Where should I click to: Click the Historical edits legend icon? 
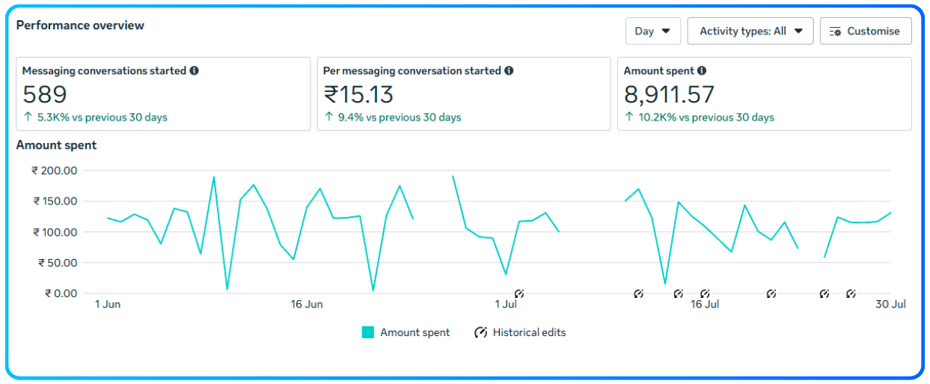click(x=481, y=332)
